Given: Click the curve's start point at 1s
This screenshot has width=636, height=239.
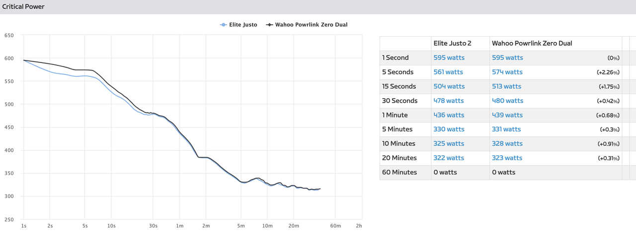Looking at the screenshot, I should point(24,60).
